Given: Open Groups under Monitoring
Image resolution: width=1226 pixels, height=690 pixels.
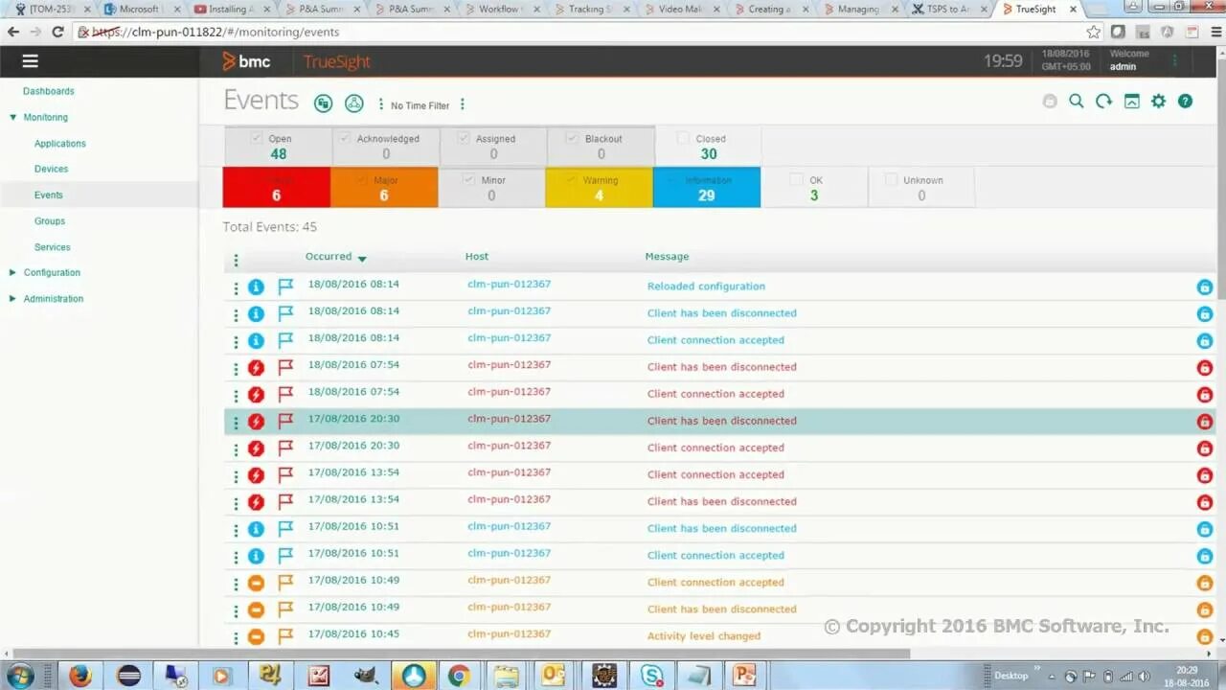Looking at the screenshot, I should 50,221.
